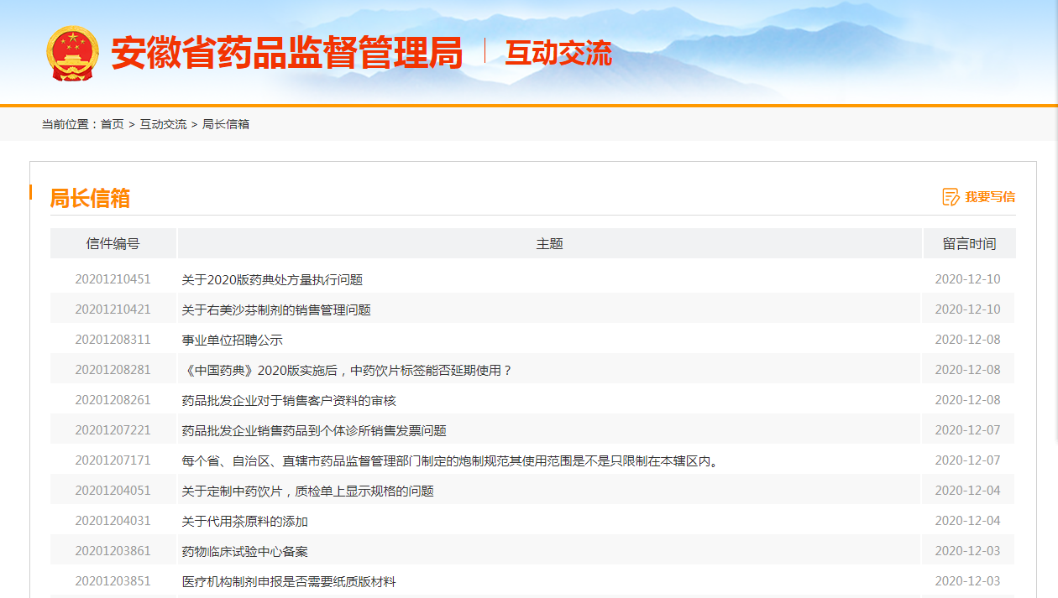
Task: Open letter 关于2020版药典处方量执行问题
Action: tap(272, 279)
